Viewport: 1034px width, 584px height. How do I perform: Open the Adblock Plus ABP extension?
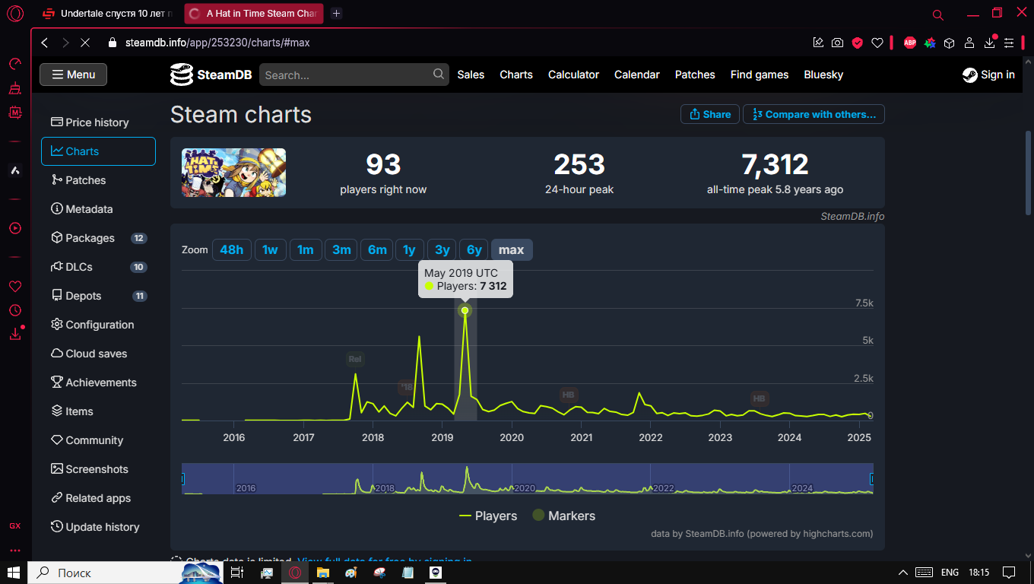[x=909, y=43]
